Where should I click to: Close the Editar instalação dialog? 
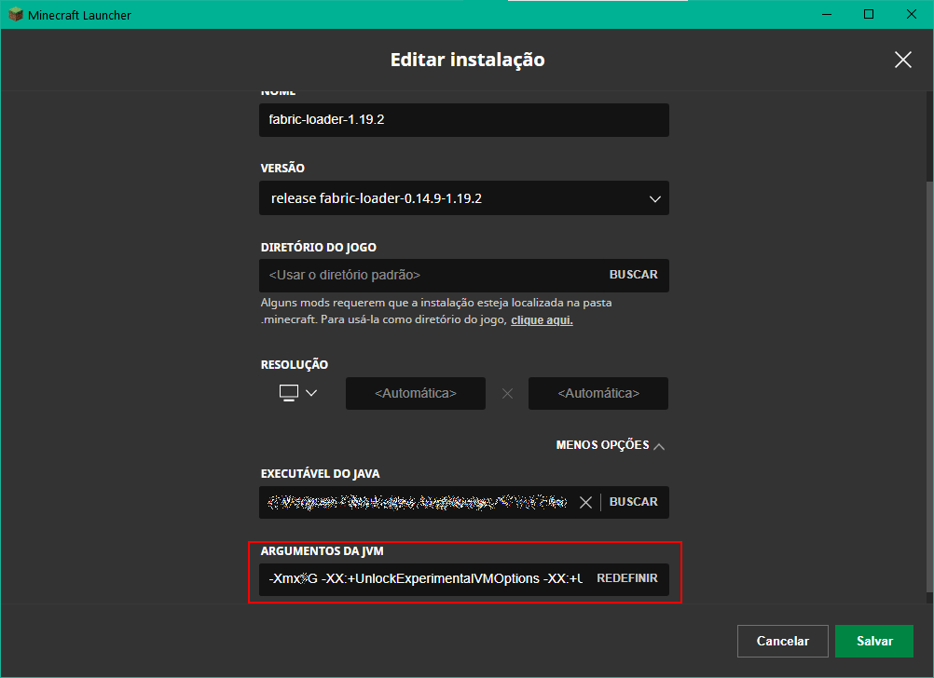coord(902,60)
